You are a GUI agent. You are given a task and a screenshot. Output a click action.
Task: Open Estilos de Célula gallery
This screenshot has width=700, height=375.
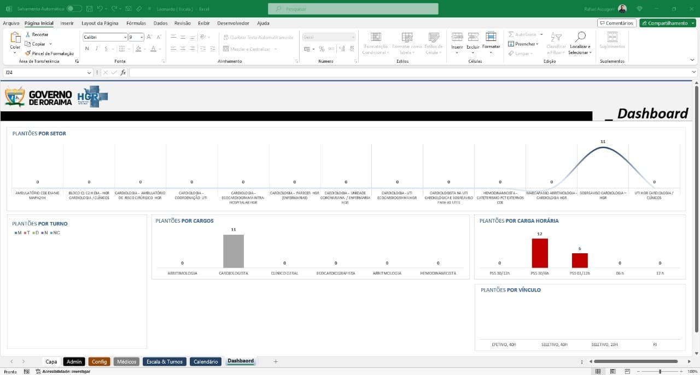click(434, 43)
